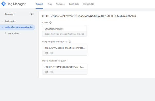Open the Event Data tab
This screenshot has width=155, height=101.
74,4
